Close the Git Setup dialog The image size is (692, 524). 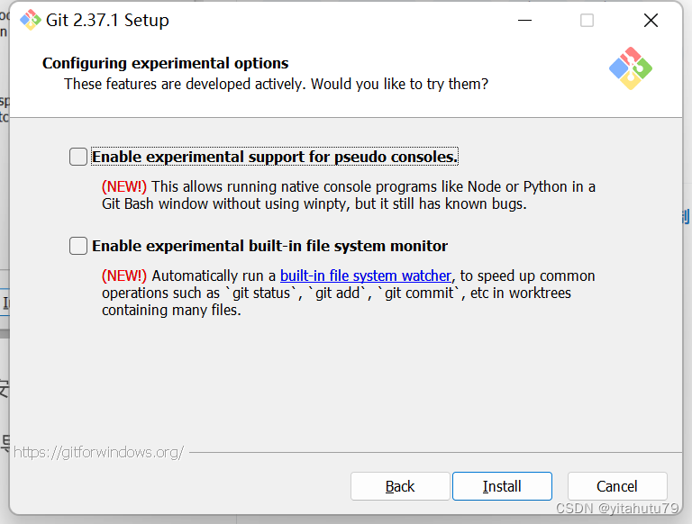pos(651,20)
